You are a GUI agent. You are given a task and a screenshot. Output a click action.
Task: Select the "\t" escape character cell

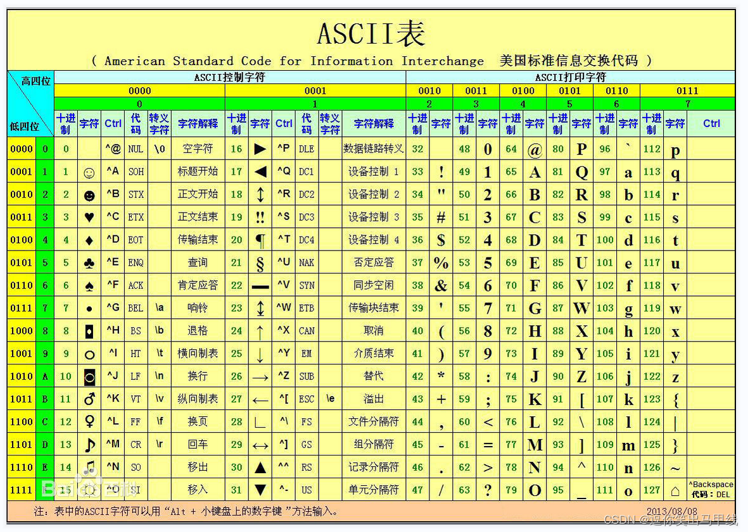coord(160,354)
